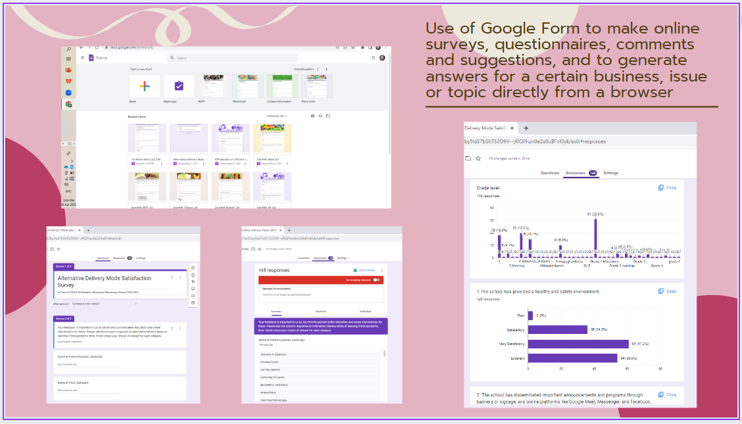Click the 'Alternative Delivery Mode Satisfaction Survey' title
Screen dimensions: 742x424
coord(105,281)
